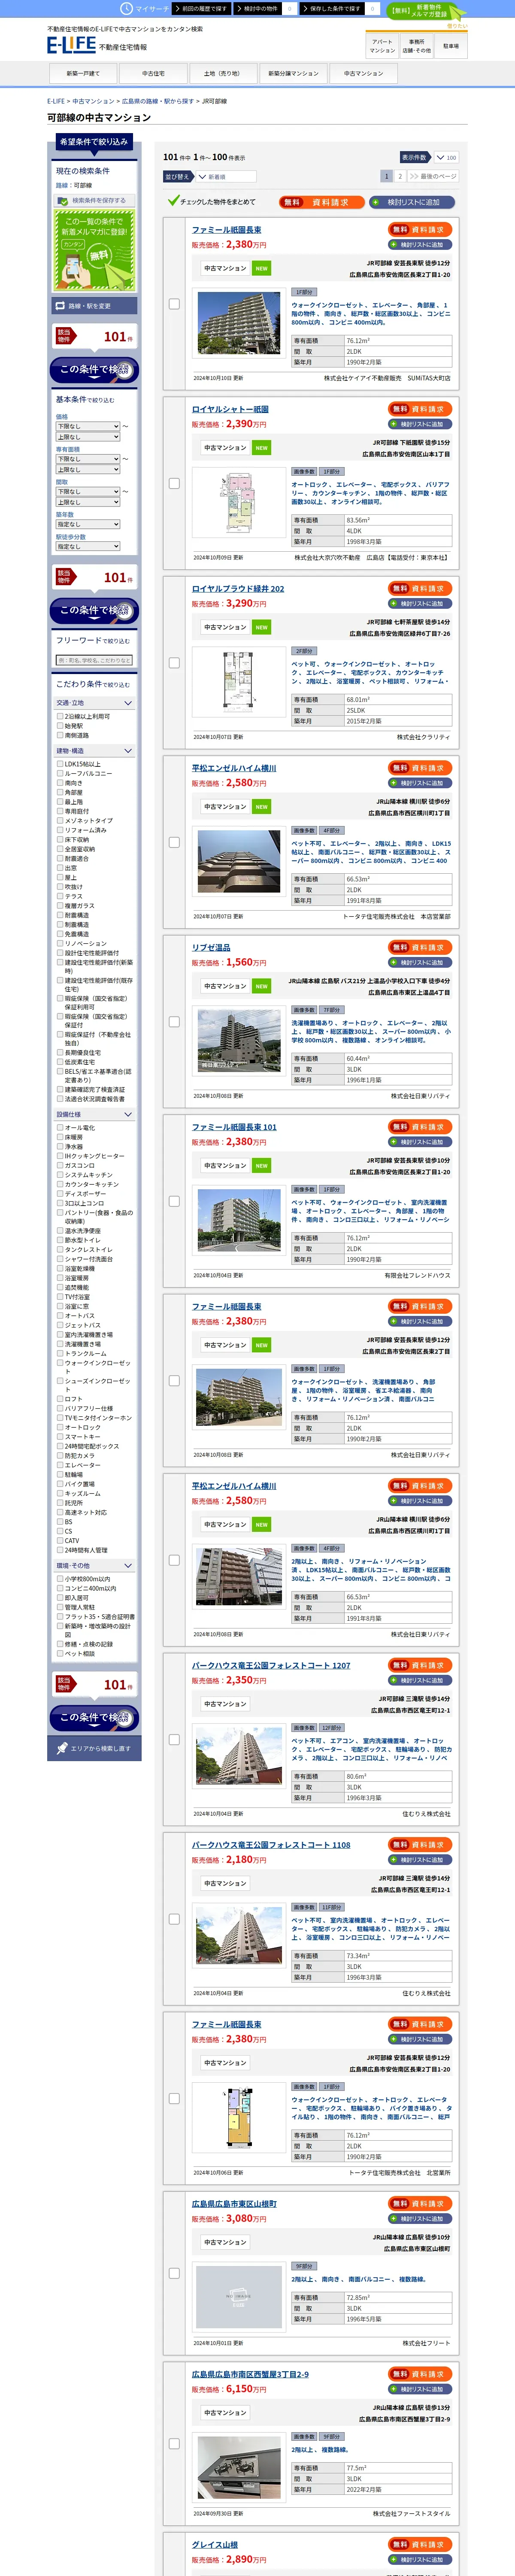Screen dimensions: 515x2576
Task: Request materials for グレイス山根
Action: click(x=421, y=2545)
